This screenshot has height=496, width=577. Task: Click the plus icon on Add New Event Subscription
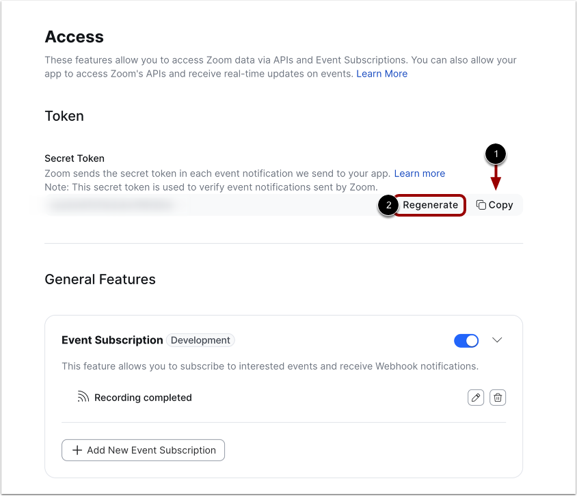coord(77,450)
